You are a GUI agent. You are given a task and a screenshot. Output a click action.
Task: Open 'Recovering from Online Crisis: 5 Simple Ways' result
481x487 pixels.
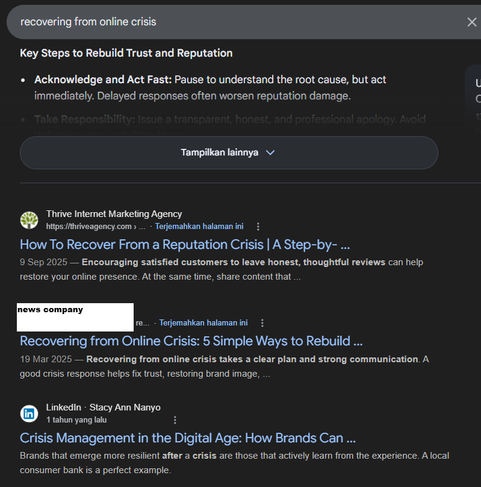point(191,341)
